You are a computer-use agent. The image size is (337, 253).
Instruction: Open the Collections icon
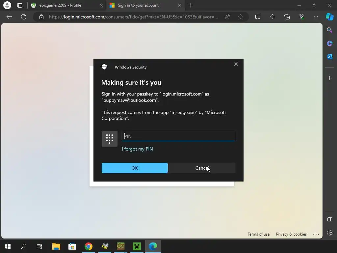(287, 17)
